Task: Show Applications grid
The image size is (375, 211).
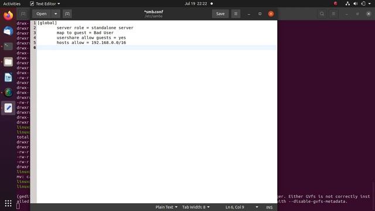Action: [8, 203]
